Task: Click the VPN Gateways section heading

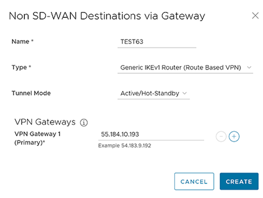Action: pyautogui.click(x=45, y=122)
